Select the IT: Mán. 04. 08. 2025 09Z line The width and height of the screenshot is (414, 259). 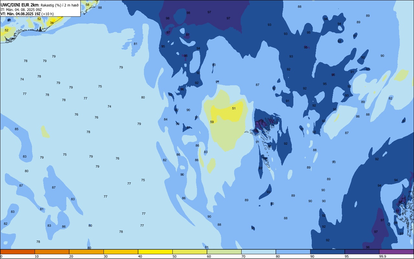tap(21, 10)
